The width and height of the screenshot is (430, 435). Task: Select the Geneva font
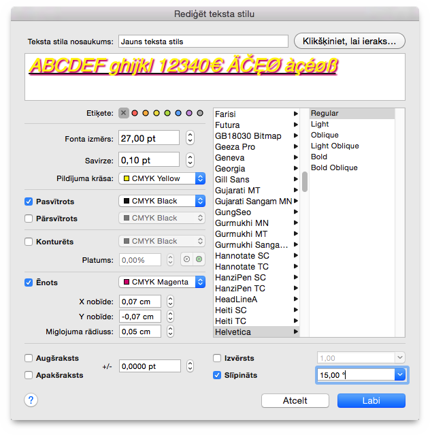coord(257,157)
